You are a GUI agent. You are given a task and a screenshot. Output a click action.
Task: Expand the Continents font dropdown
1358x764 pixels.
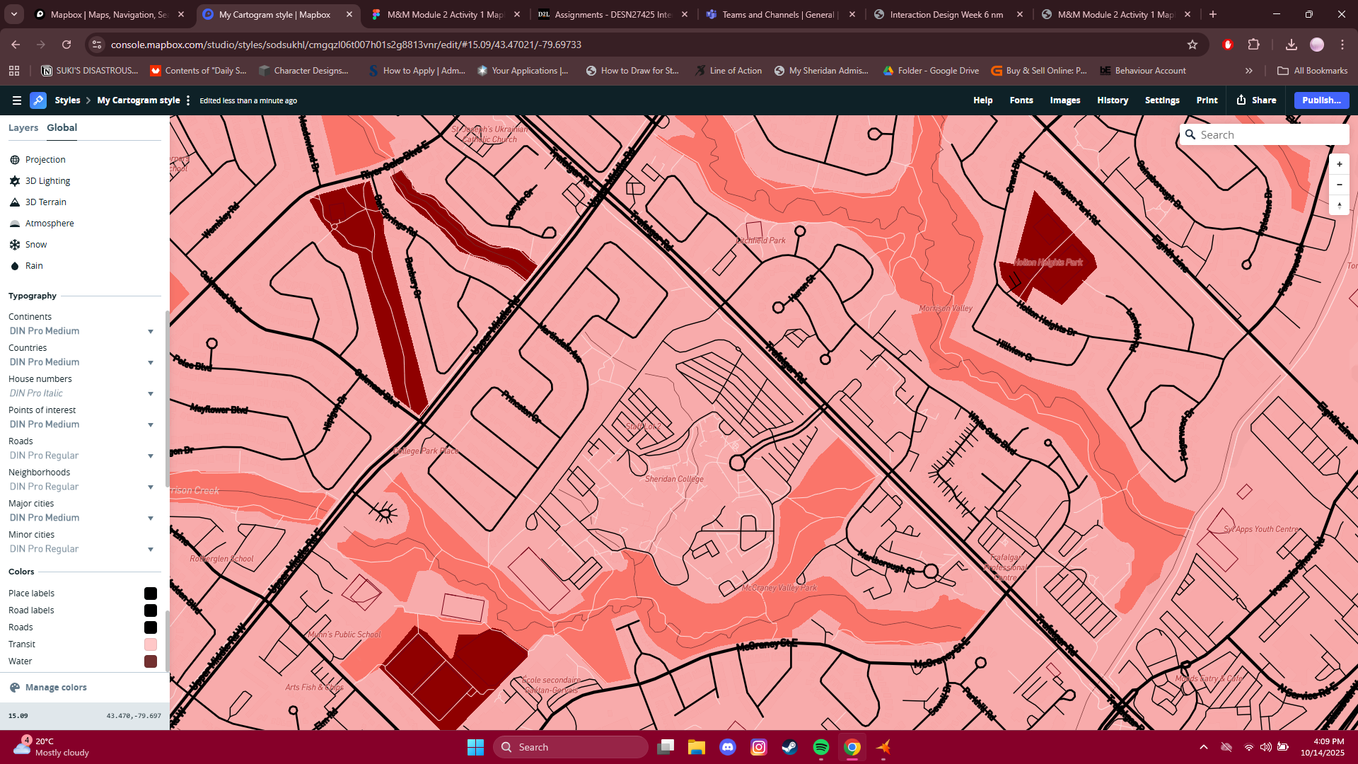[x=151, y=331]
